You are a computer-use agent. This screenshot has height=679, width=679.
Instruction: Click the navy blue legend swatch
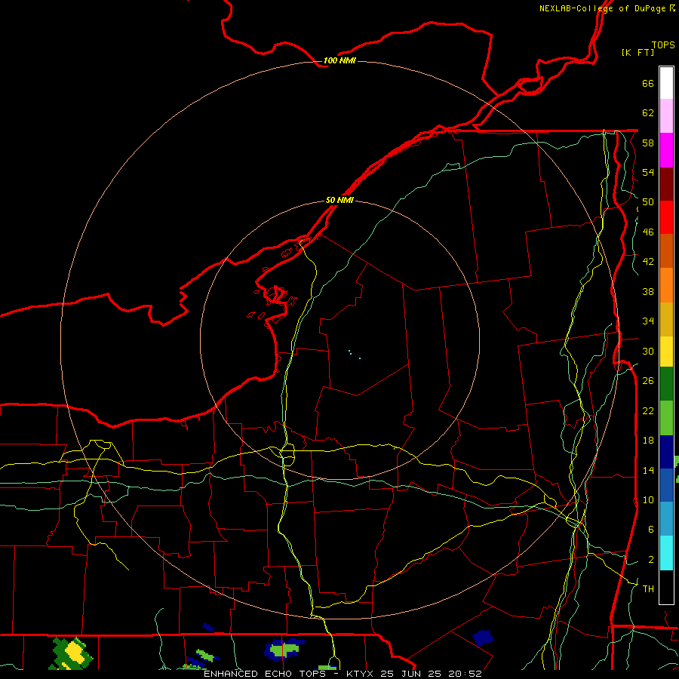click(x=666, y=451)
